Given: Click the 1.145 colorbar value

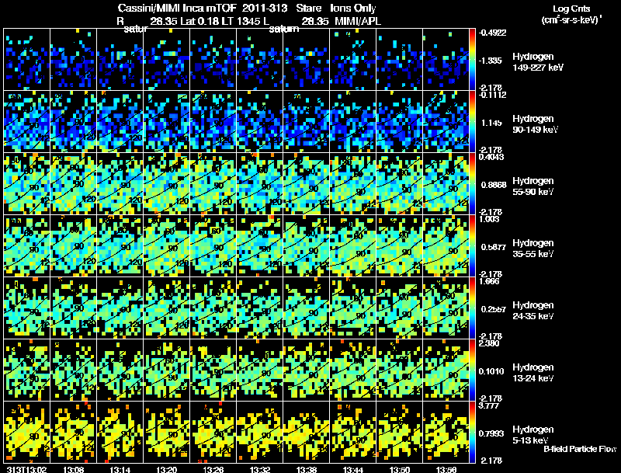Looking at the screenshot, I should [x=491, y=123].
